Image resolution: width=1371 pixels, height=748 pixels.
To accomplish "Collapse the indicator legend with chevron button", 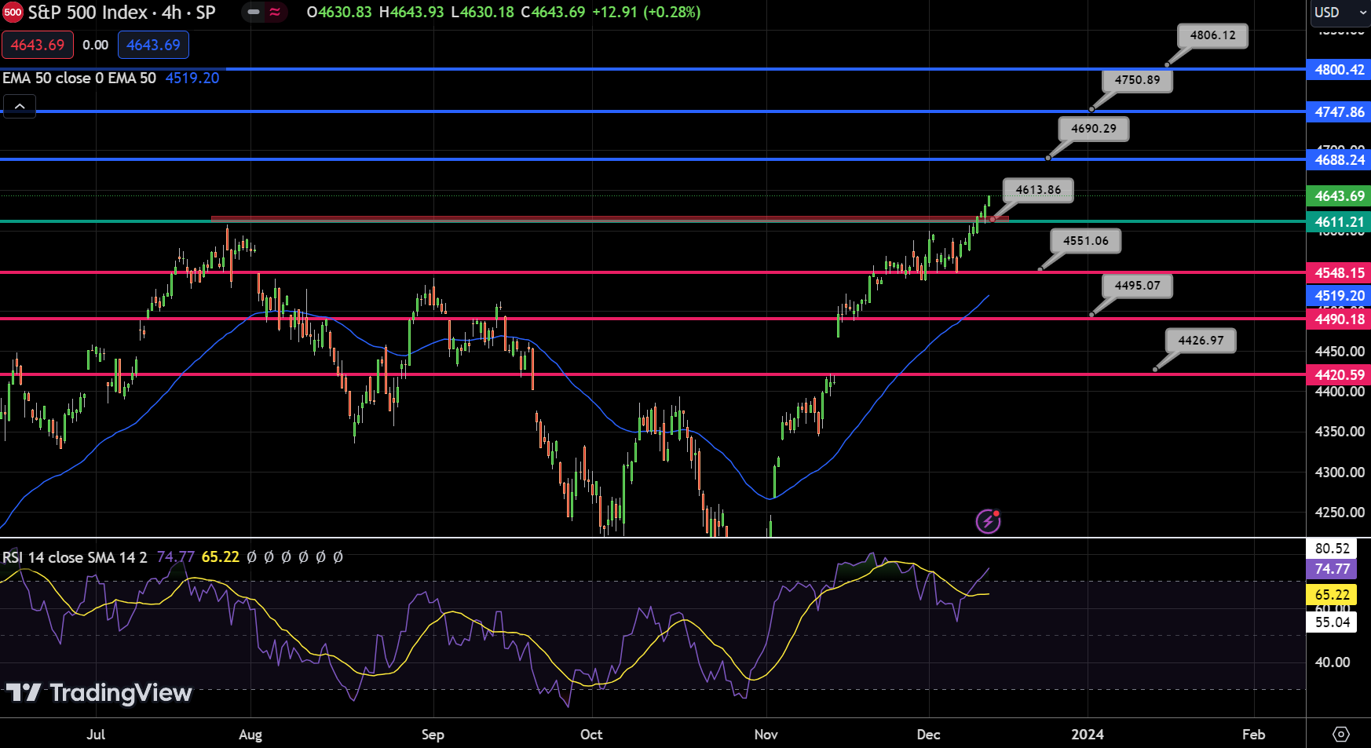I will [x=20, y=106].
